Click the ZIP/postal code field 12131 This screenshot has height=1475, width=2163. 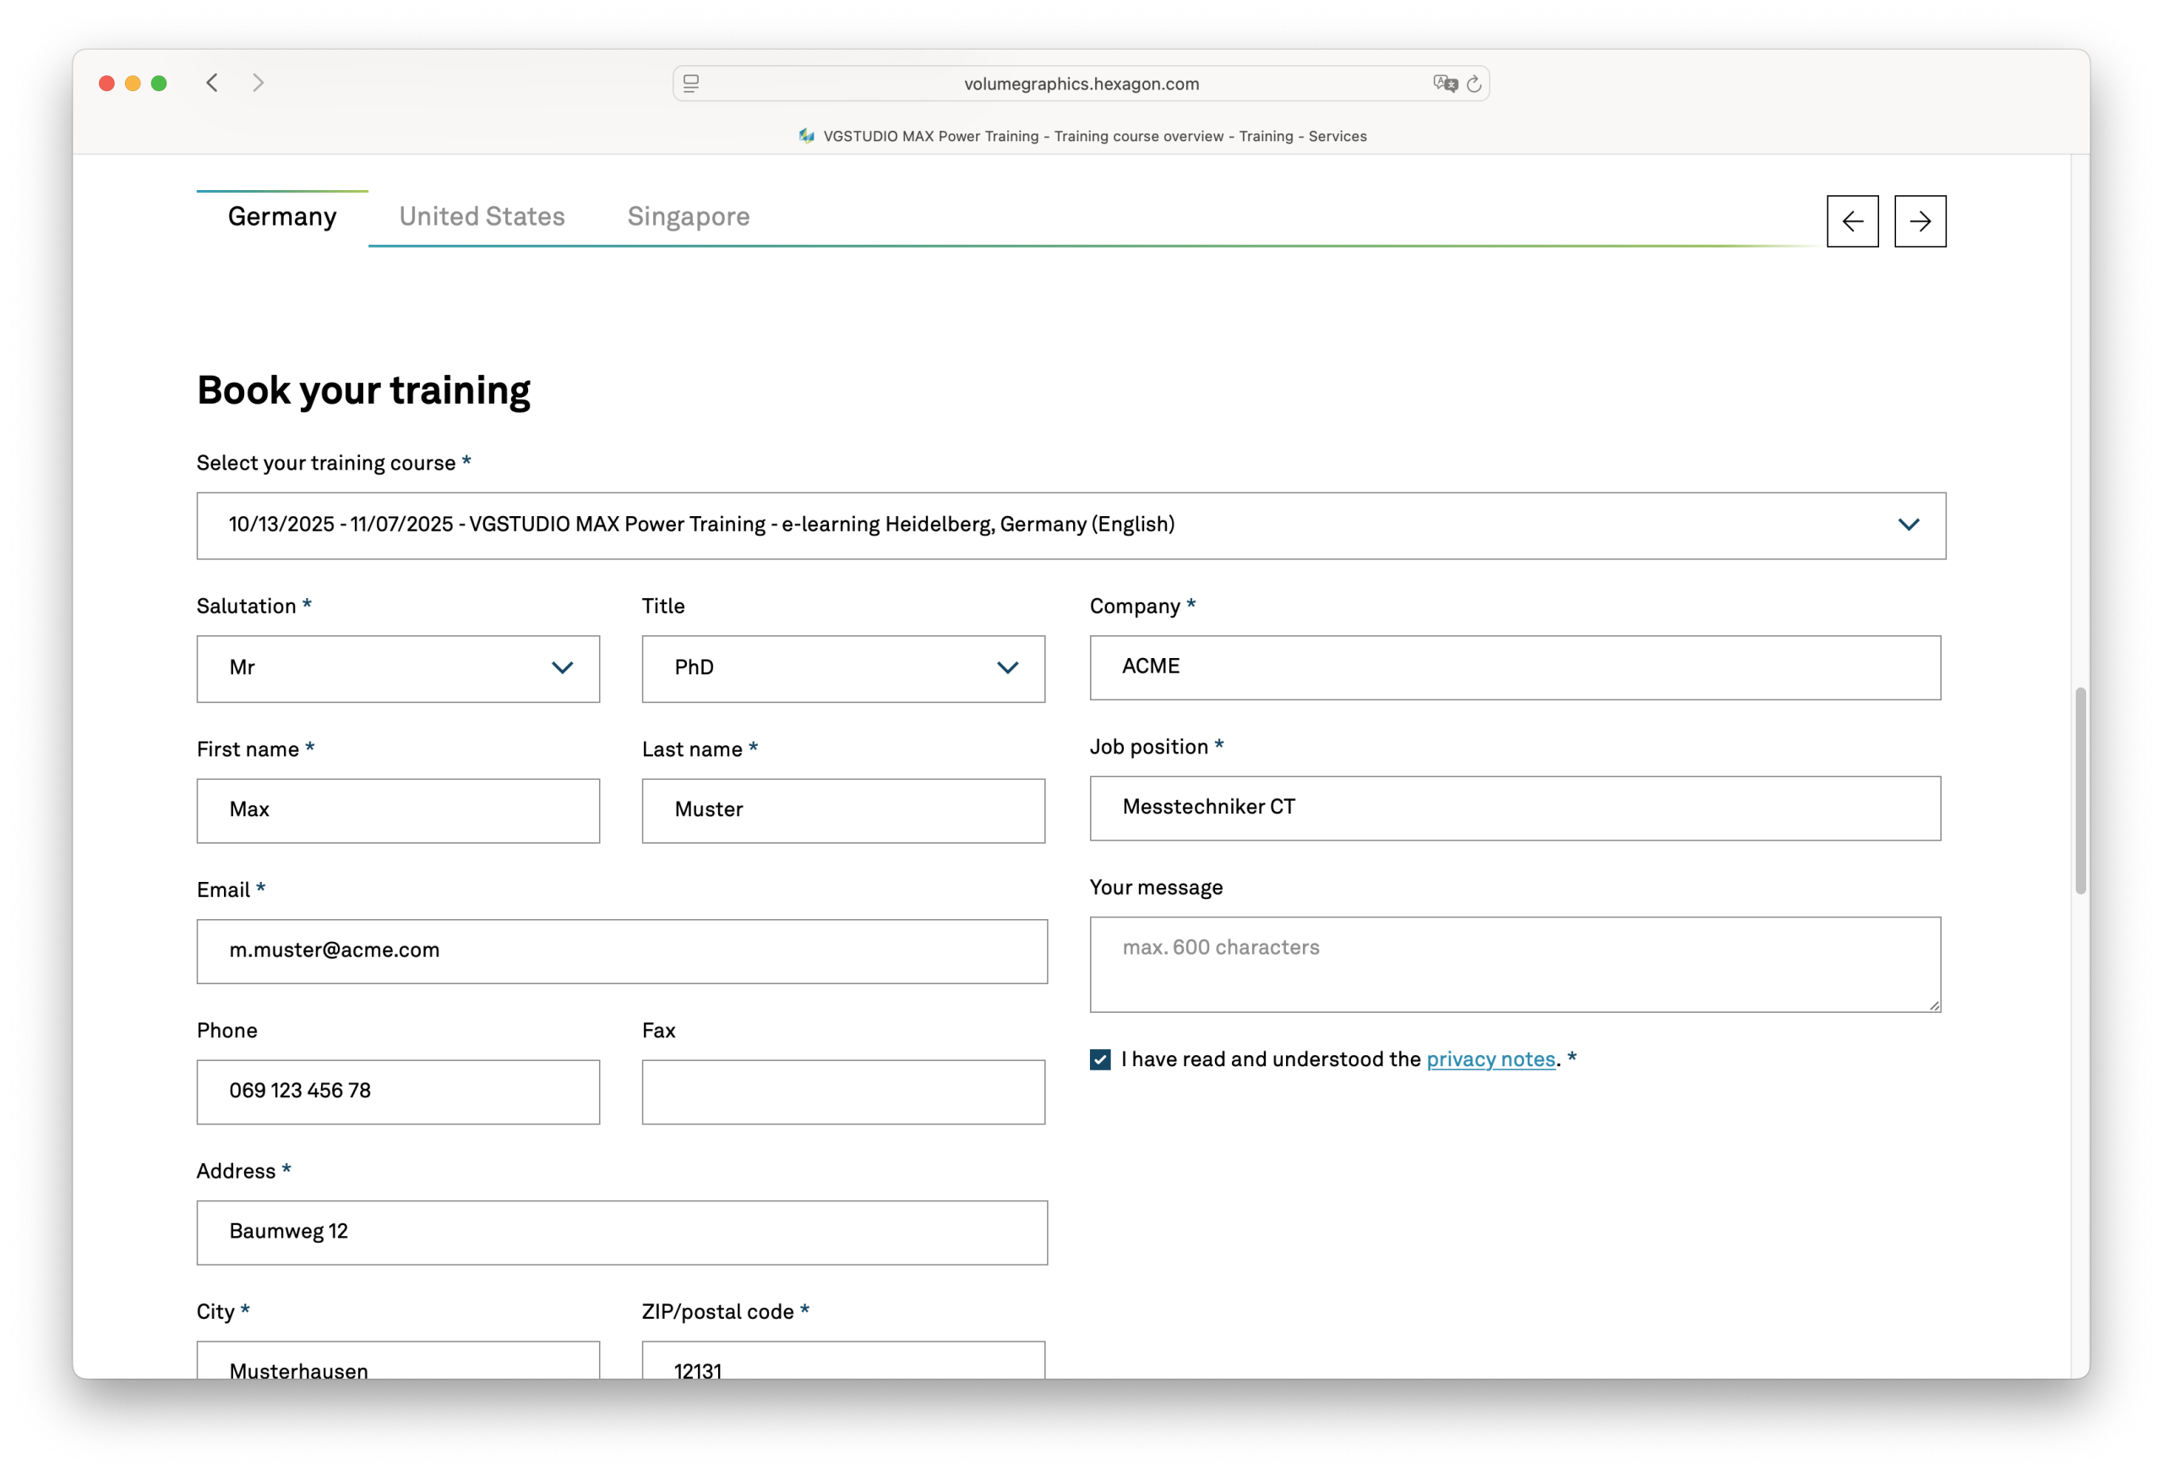[x=843, y=1361]
